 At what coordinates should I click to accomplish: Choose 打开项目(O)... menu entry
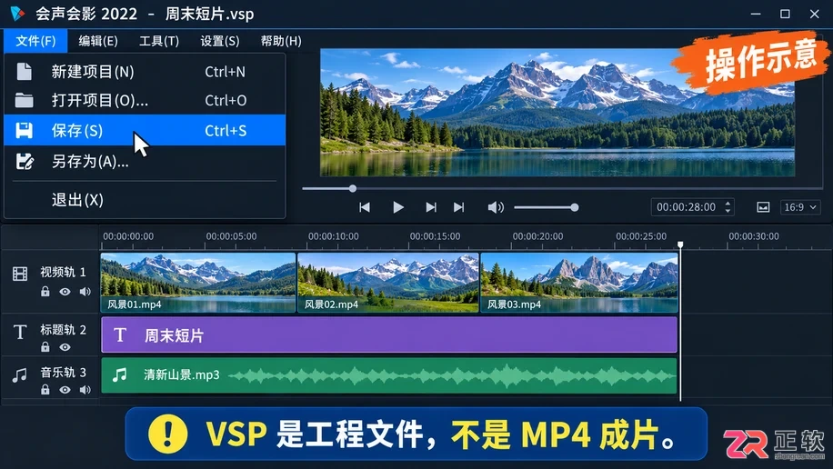[145, 100]
